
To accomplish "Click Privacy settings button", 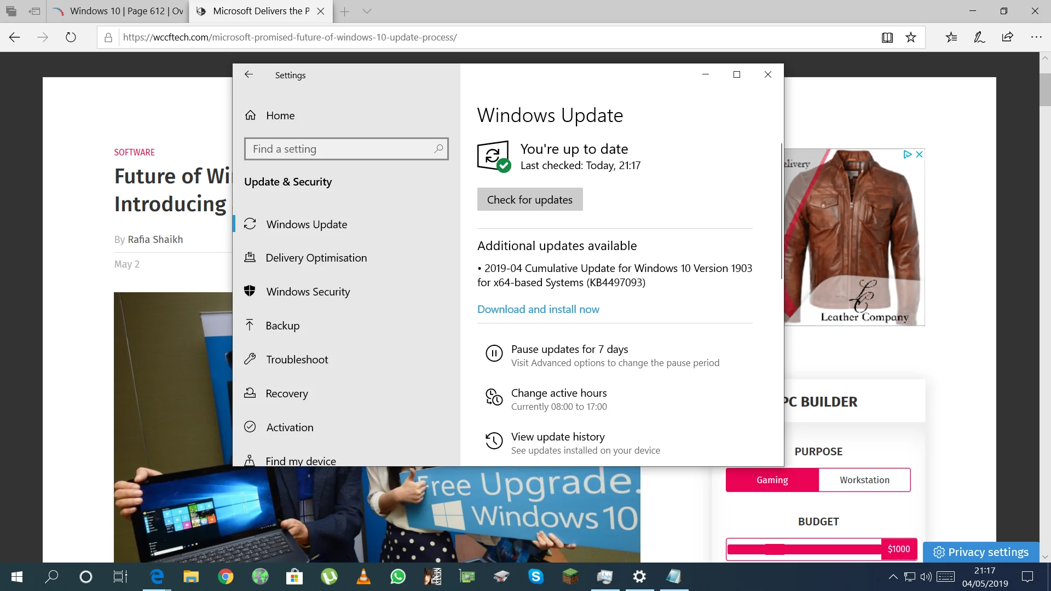I will coord(981,552).
